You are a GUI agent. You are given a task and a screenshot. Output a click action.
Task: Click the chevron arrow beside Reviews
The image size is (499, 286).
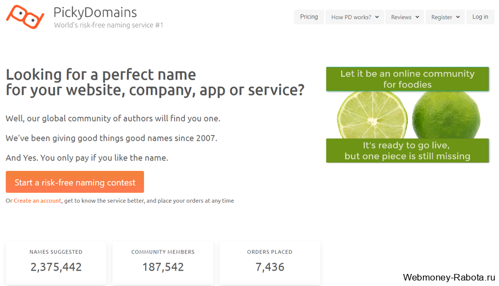click(x=417, y=17)
